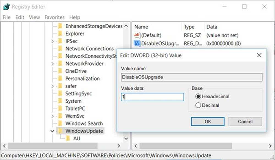Image resolution: width=275 pixels, height=160 pixels.
Task: Expand the WcmSvc tree node
Action: pos(52,116)
